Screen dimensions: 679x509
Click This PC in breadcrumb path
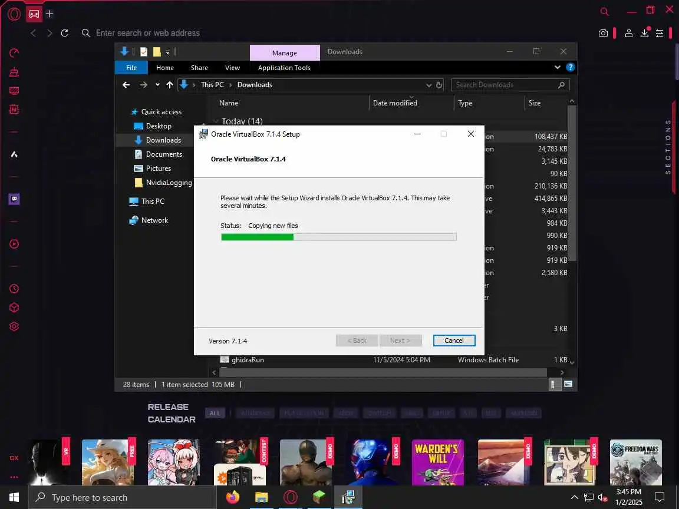point(212,85)
